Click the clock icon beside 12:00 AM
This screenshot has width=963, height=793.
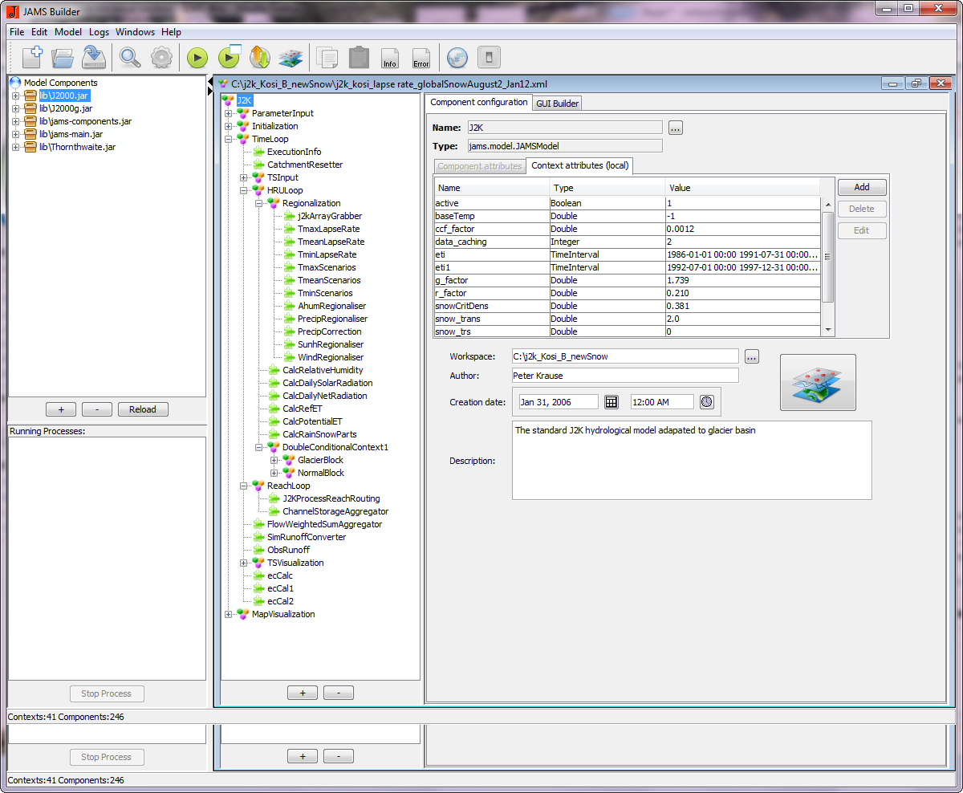706,402
